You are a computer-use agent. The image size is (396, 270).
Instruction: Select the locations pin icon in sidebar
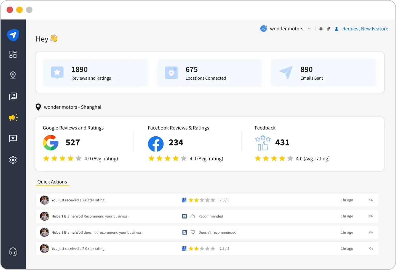[13, 75]
